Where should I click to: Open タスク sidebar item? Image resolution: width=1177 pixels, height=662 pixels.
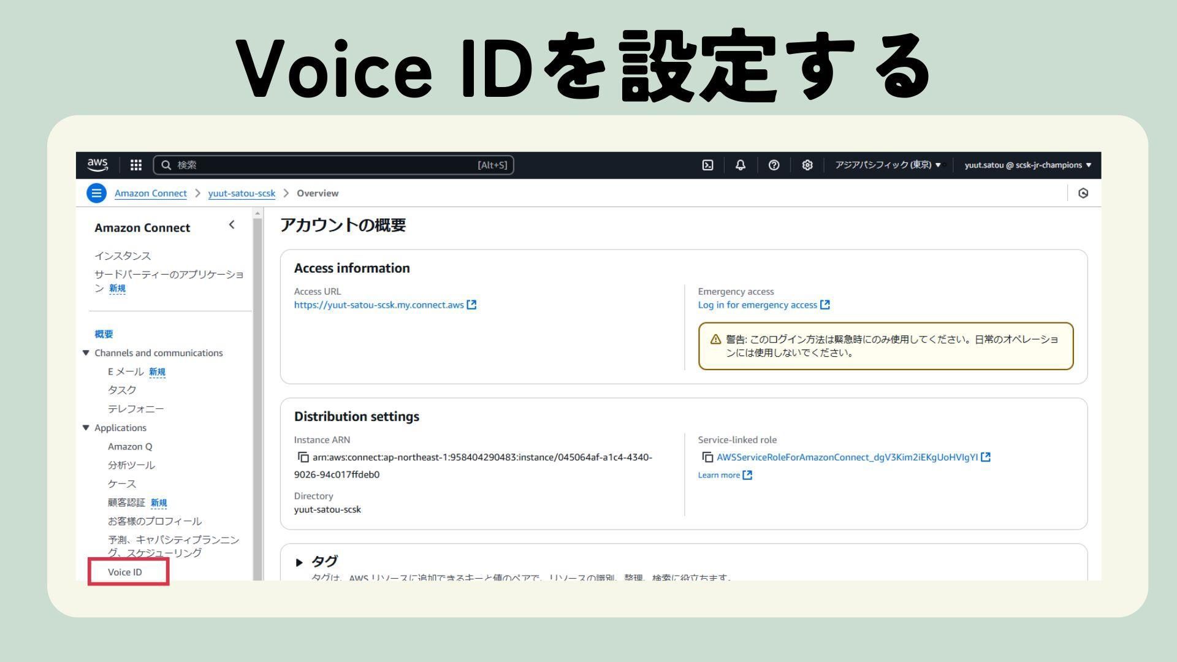[122, 390]
